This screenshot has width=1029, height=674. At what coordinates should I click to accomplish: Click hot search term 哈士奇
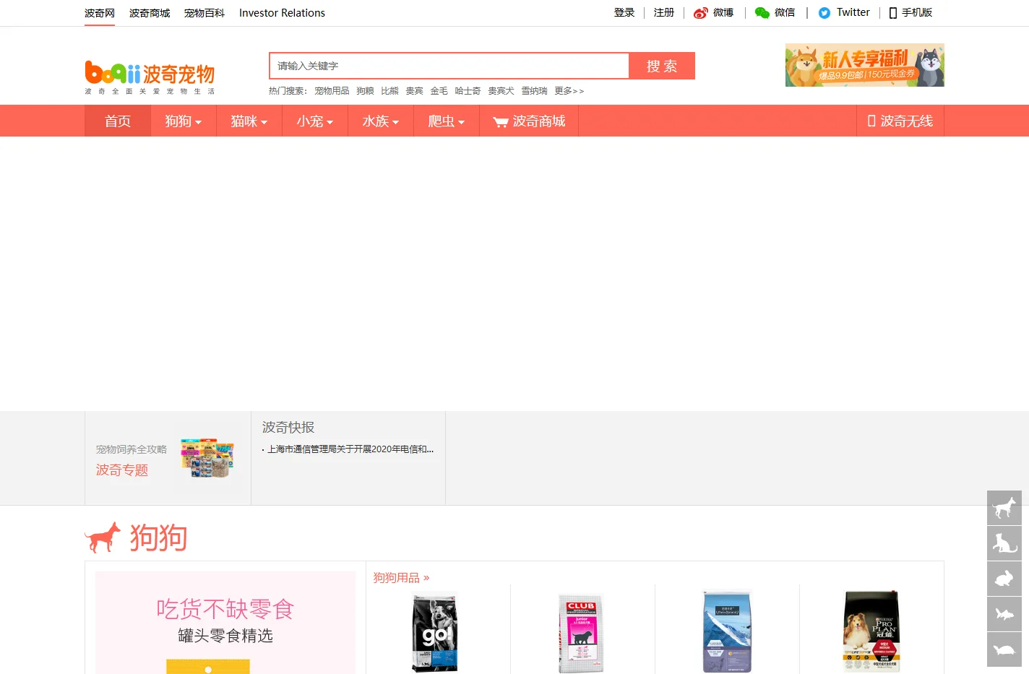point(468,91)
